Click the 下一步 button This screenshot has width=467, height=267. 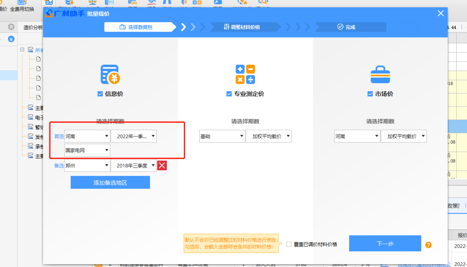click(x=385, y=243)
